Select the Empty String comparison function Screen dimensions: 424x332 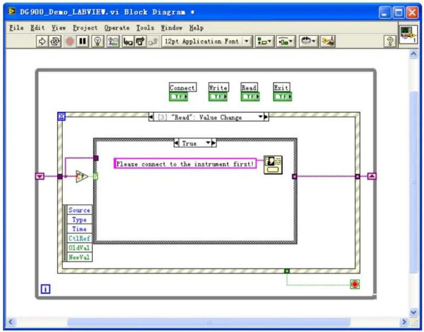(82, 176)
